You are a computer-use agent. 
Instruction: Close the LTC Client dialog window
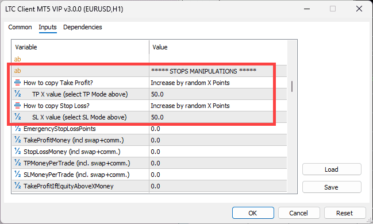coord(359,9)
